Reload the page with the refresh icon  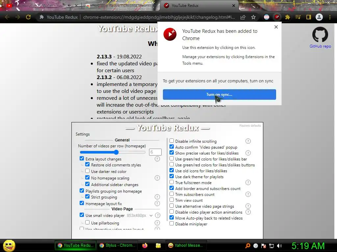pos(28,17)
